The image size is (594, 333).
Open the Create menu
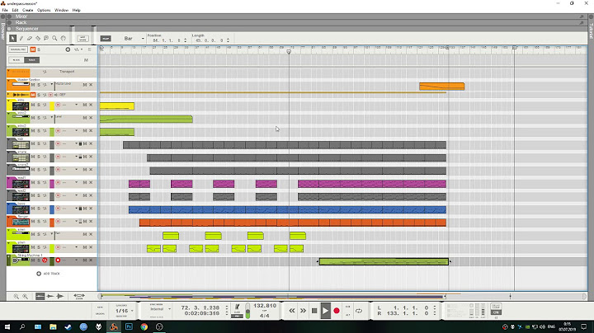[x=28, y=10]
